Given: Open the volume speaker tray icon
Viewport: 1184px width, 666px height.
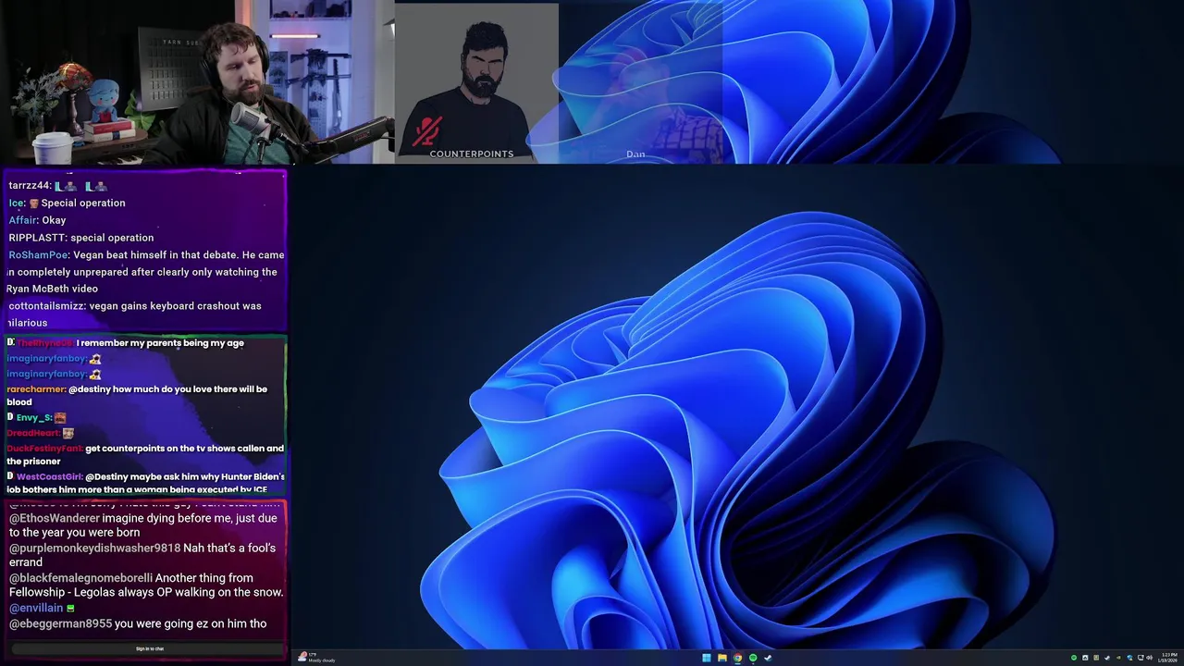Looking at the screenshot, I should [1149, 658].
